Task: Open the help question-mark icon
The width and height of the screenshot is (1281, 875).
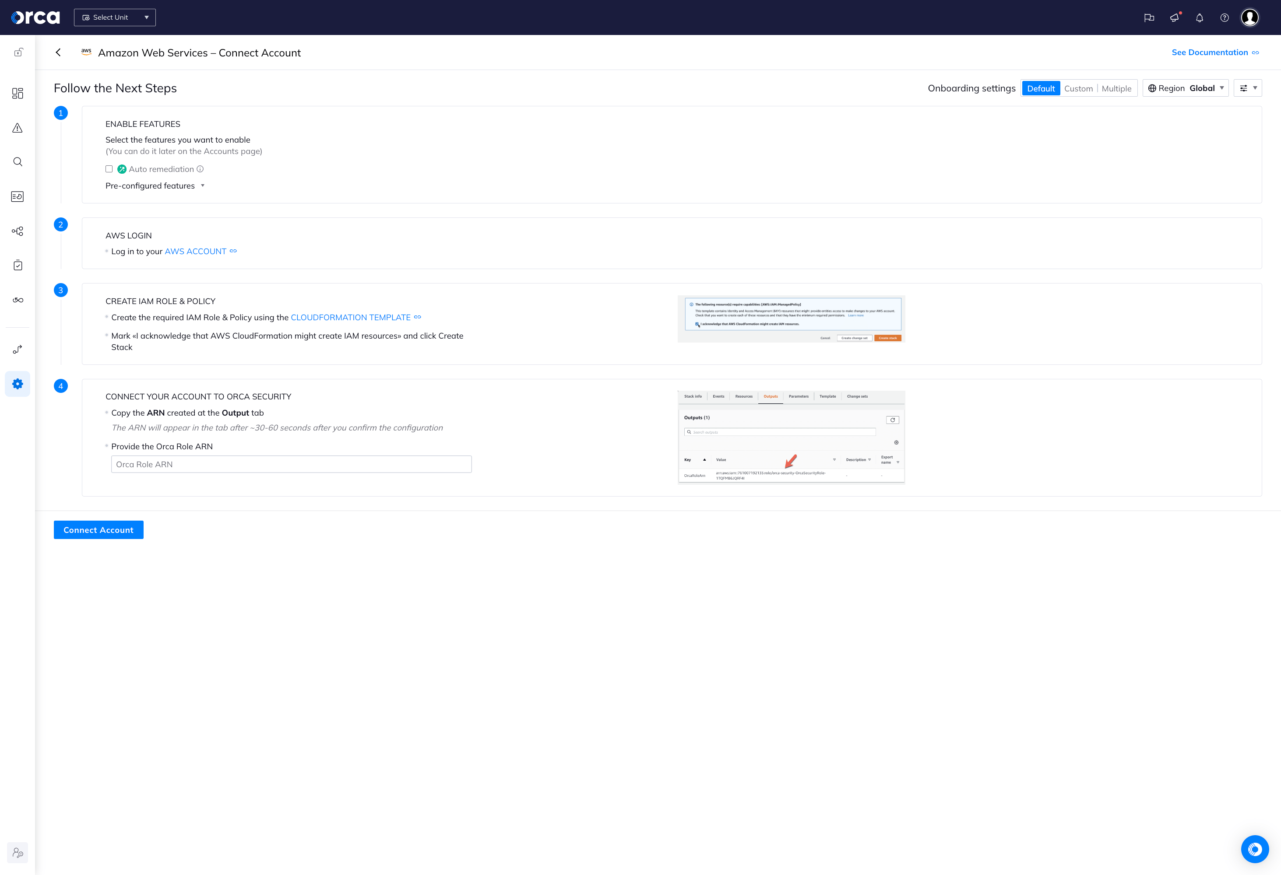Action: (x=1225, y=17)
